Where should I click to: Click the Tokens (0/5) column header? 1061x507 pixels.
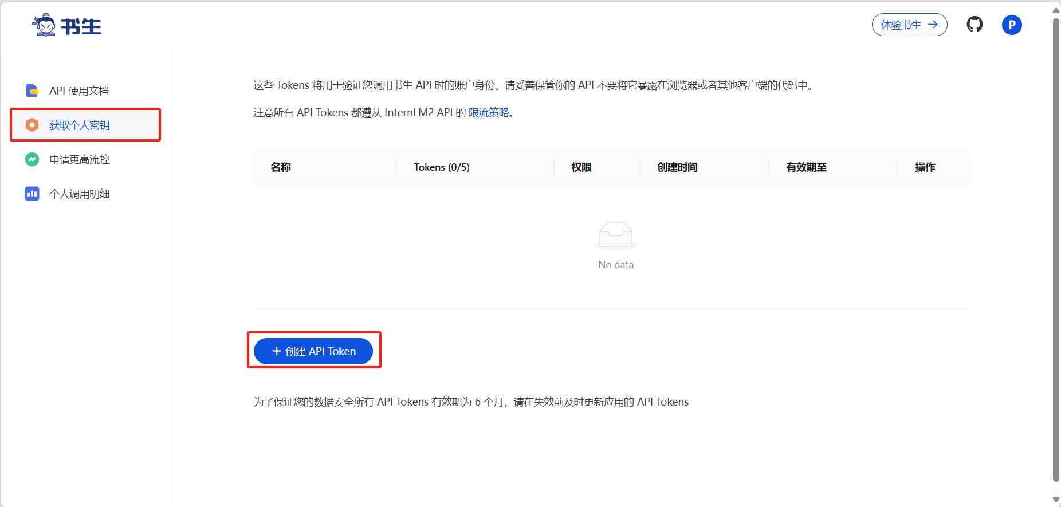475,167
